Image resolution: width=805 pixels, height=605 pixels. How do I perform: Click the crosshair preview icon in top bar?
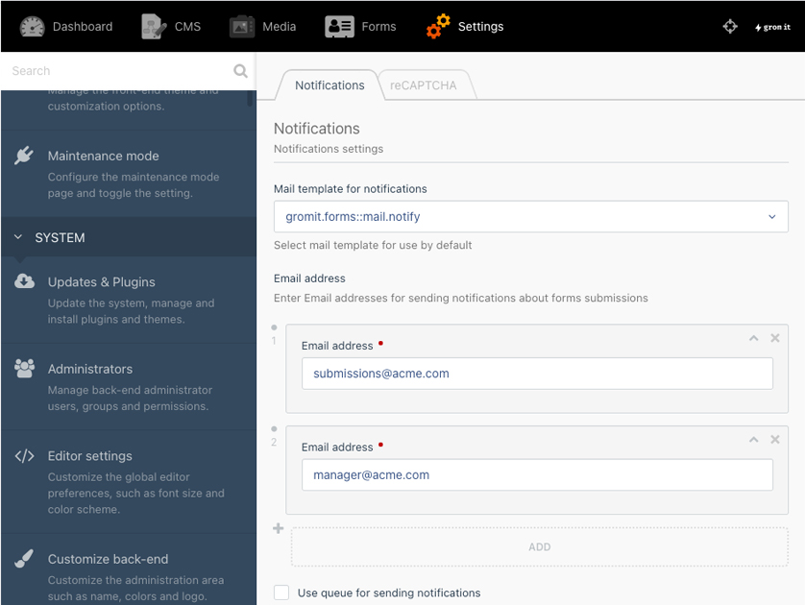(730, 26)
